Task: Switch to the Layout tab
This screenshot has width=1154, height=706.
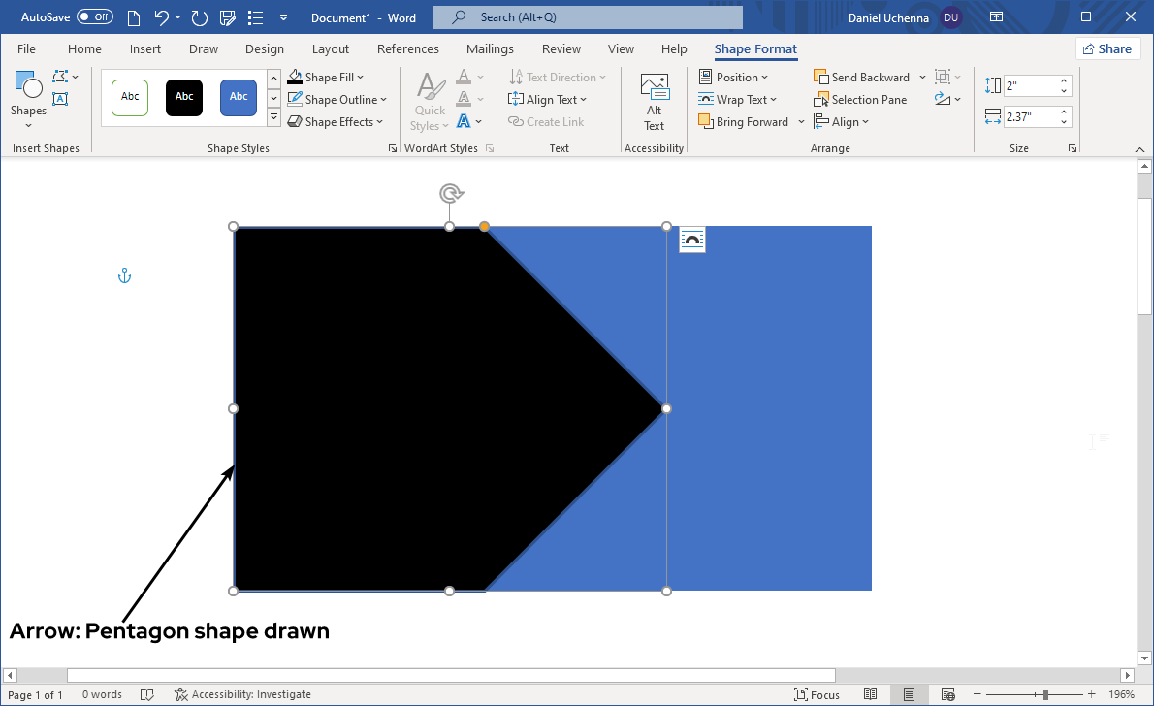Action: pyautogui.click(x=330, y=49)
